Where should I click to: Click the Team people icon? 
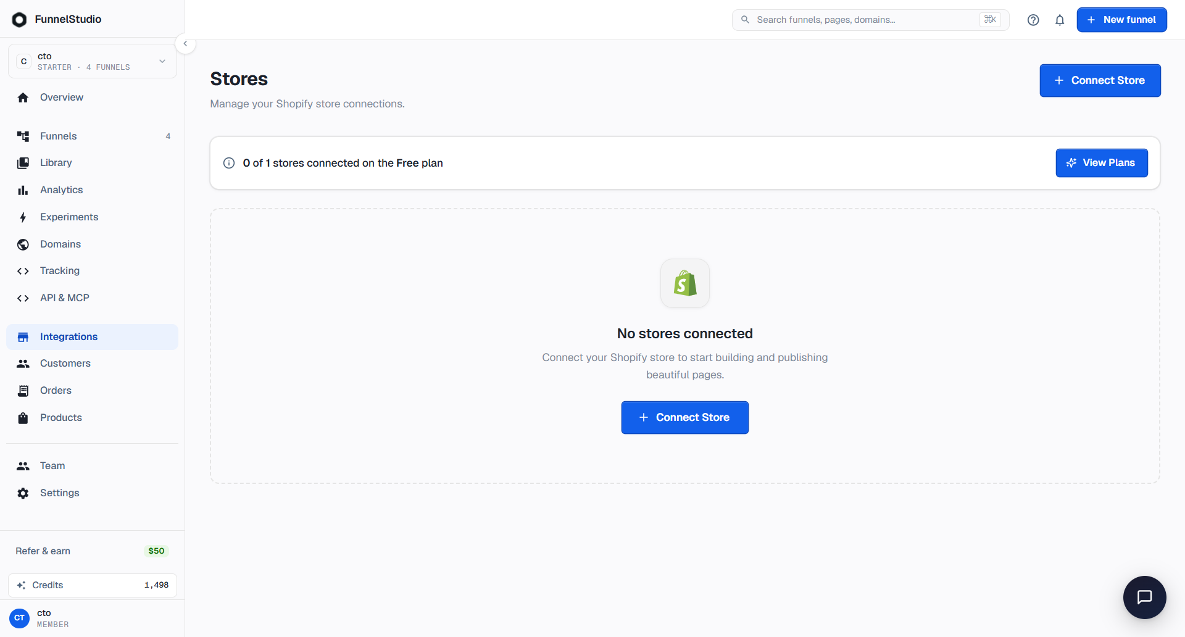pos(23,466)
